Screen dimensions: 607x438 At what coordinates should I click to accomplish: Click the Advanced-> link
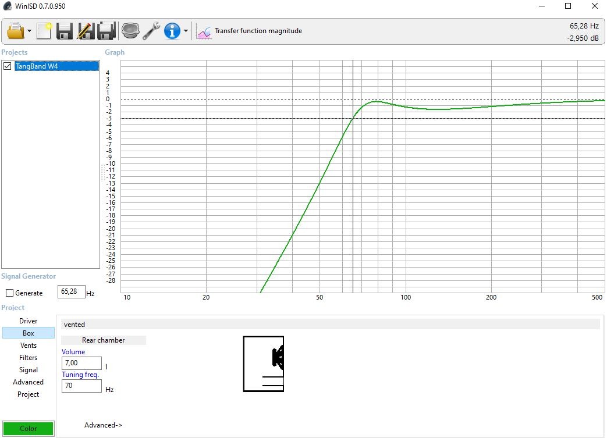point(103,425)
